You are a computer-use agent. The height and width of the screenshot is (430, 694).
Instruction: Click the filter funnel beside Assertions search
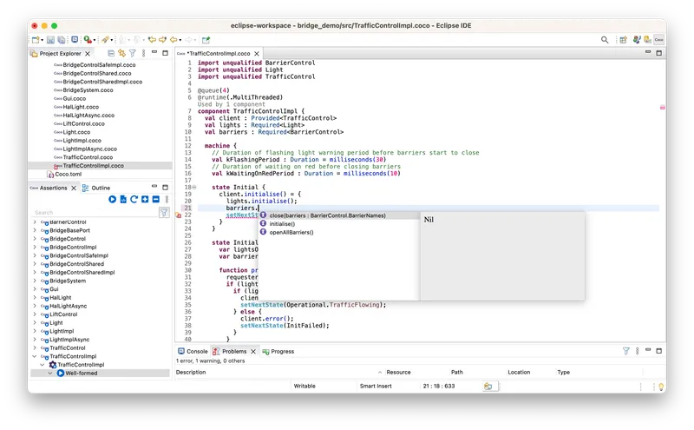click(x=164, y=212)
